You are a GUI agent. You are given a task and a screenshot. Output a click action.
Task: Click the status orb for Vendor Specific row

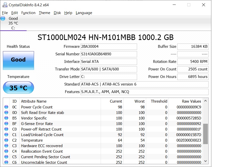tap(6, 118)
